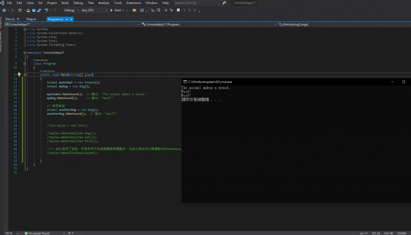Click the clear bookmarks icon
Viewport: 411px width, 235px height.
click(195, 10)
